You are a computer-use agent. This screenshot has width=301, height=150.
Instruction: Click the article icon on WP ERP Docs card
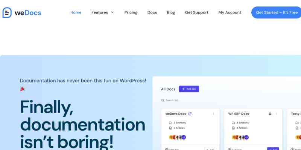(233, 128)
